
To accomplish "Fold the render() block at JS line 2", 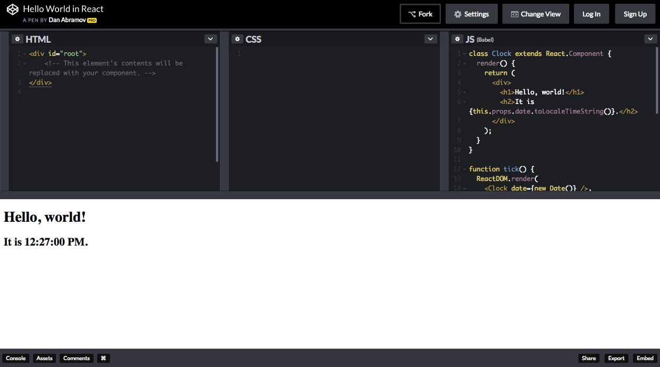I will pos(465,63).
